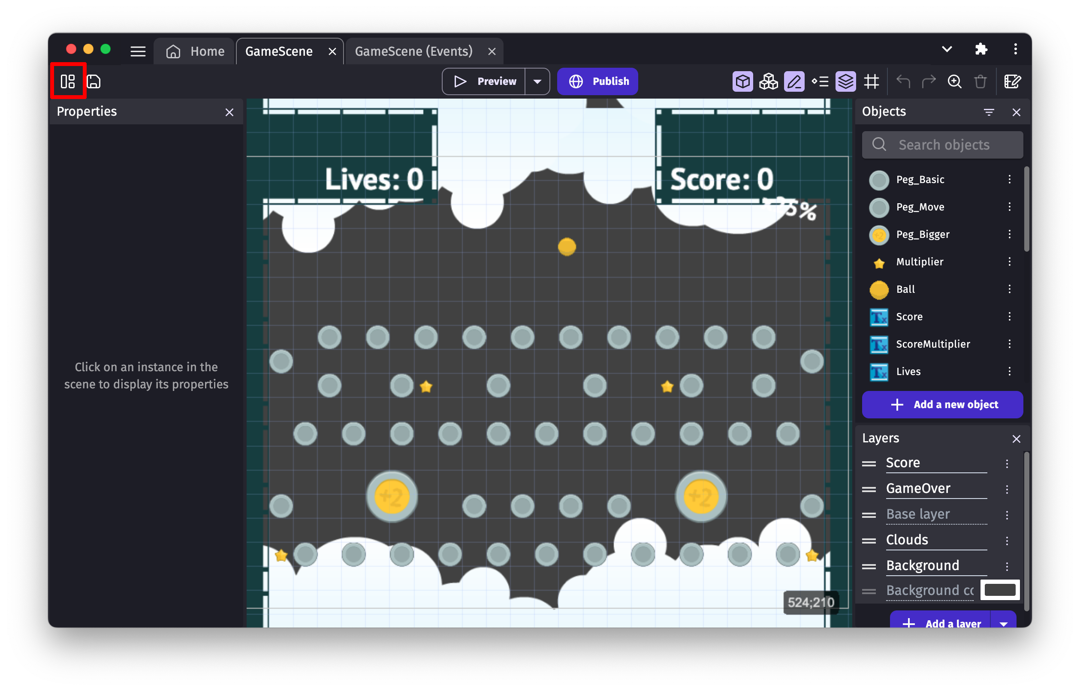Click the undo icon in toolbar
This screenshot has height=691, width=1080.
coord(903,81)
